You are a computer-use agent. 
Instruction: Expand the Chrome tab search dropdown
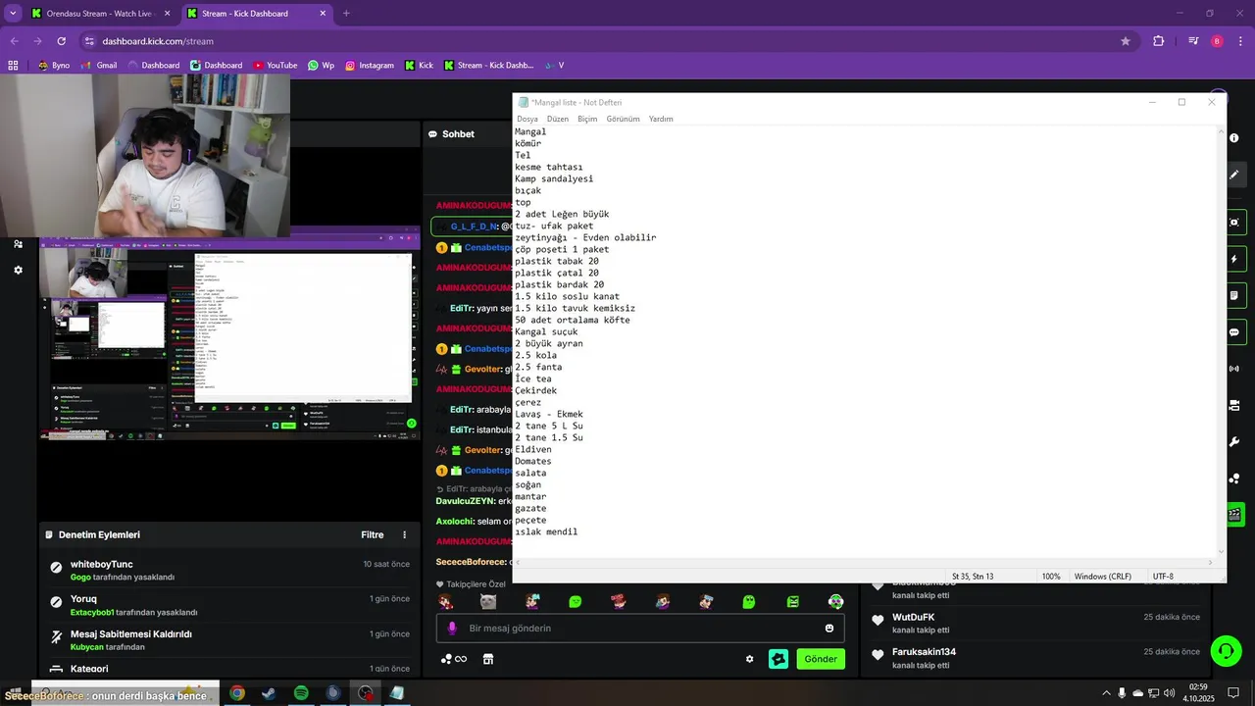pos(12,14)
